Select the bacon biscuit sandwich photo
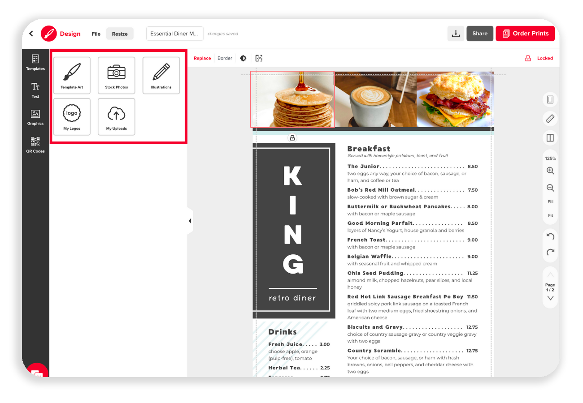Viewport: 583px width, 403px height. (455, 99)
